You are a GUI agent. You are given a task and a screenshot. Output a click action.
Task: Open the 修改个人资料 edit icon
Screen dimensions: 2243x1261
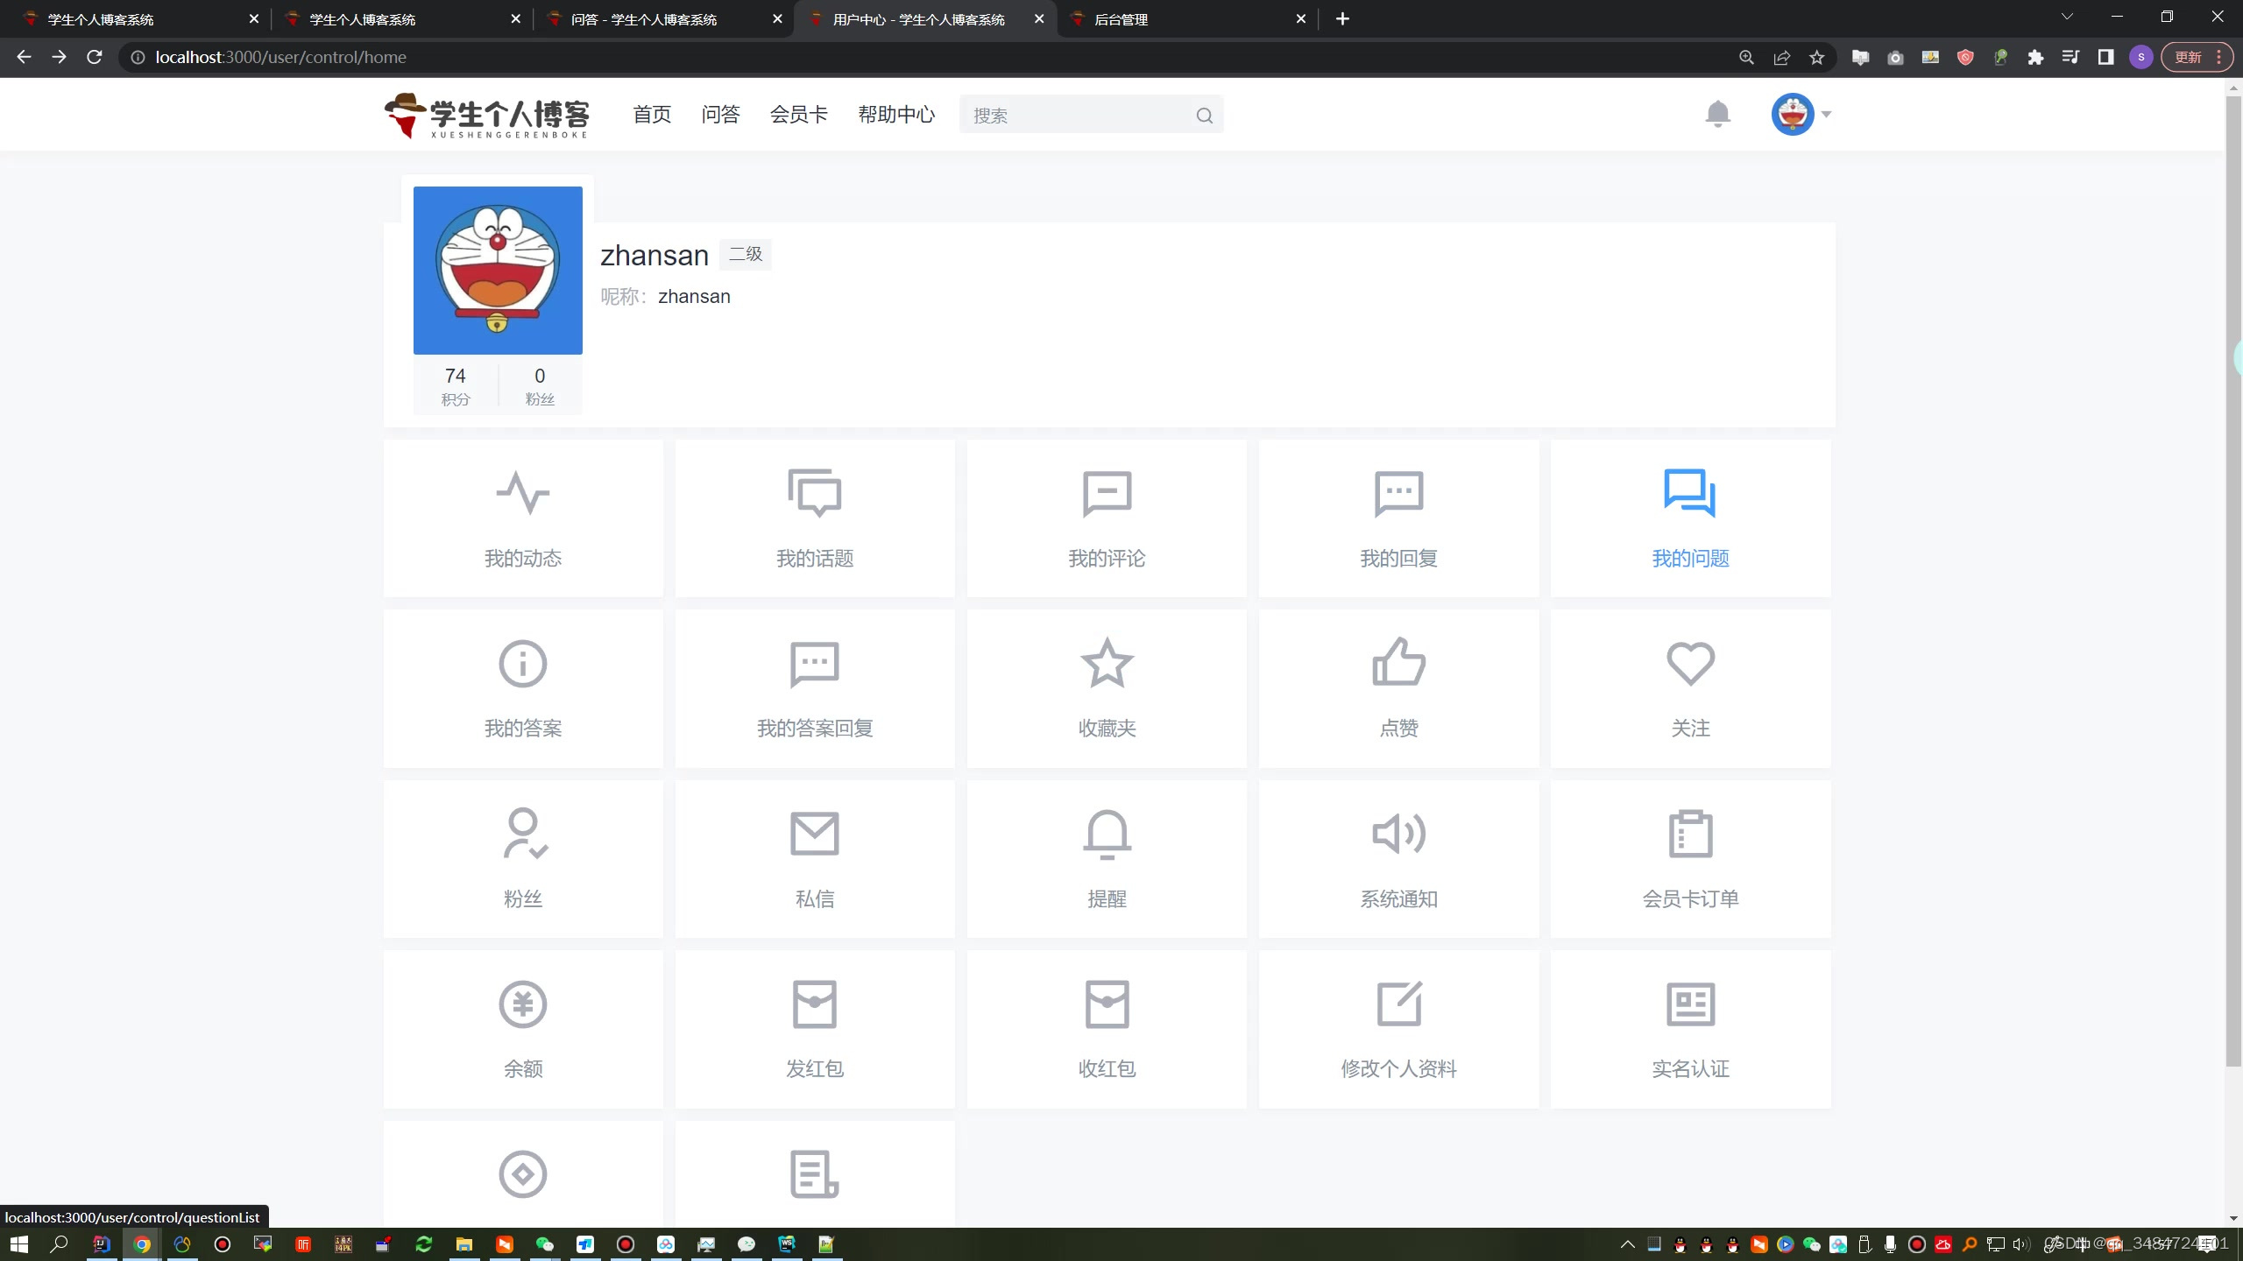(1398, 1004)
